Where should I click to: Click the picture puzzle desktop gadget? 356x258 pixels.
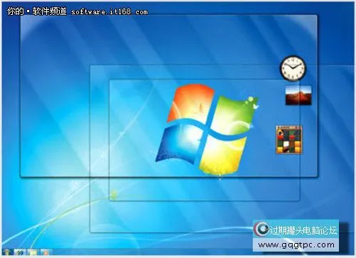[x=289, y=140]
